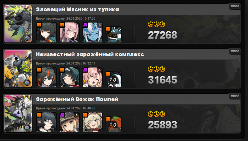This screenshot has height=141, width=248.
Task: Click teal rabbit-eared bangboo in first team
Action: click(113, 34)
